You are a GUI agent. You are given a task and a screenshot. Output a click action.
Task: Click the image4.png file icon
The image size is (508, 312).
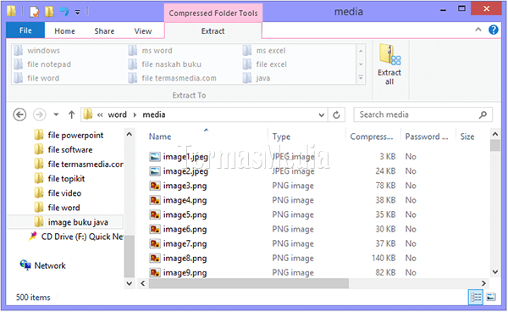tap(155, 200)
